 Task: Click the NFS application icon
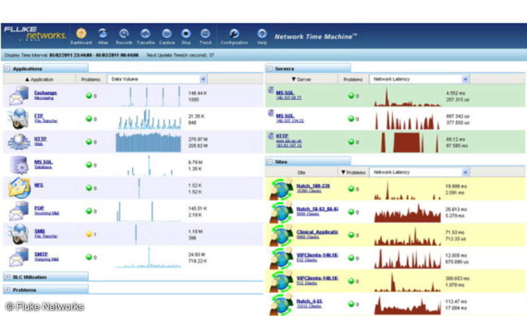[19, 188]
